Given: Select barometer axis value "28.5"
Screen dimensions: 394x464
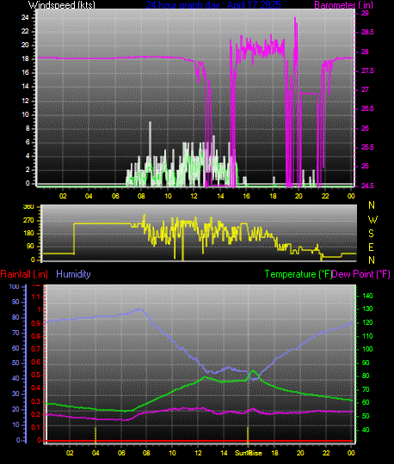Looking at the screenshot, I should tap(367, 33).
